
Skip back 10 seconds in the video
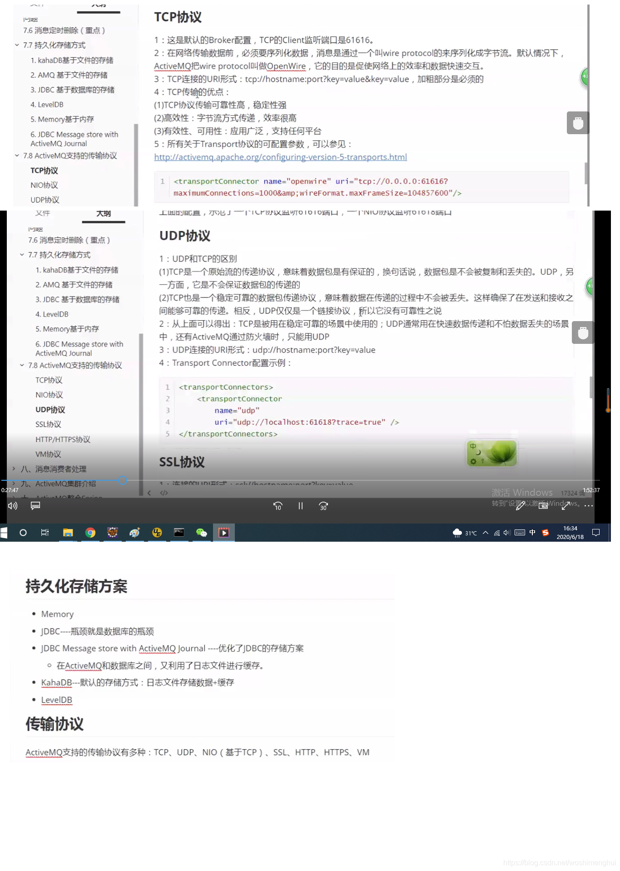pyautogui.click(x=278, y=506)
